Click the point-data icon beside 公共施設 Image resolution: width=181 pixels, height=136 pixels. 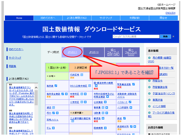(x=105, y=102)
